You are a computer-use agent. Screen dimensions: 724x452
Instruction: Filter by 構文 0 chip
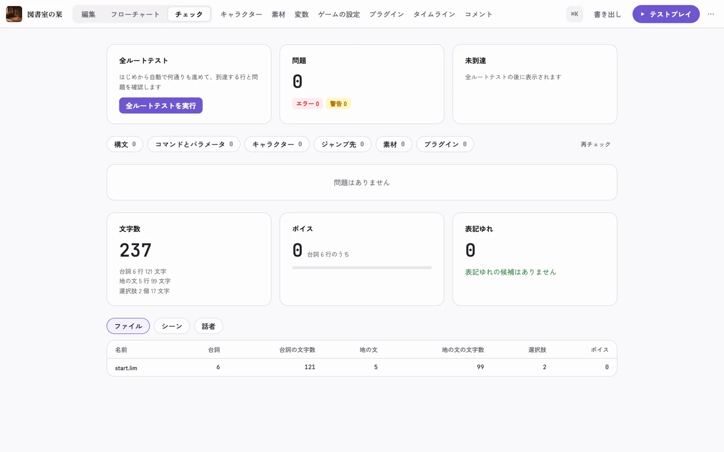[125, 144]
